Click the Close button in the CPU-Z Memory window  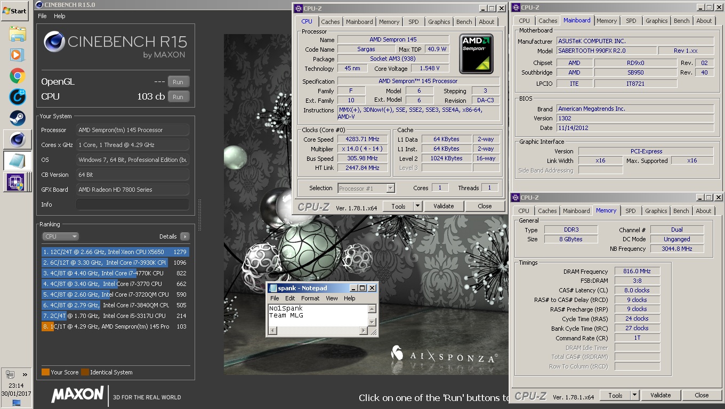(x=702, y=395)
